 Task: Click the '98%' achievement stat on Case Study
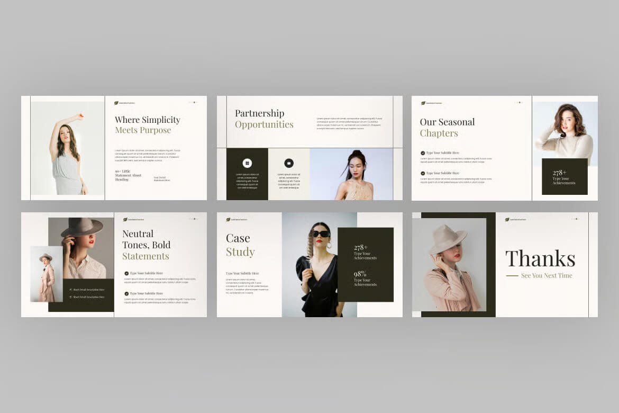(365, 279)
